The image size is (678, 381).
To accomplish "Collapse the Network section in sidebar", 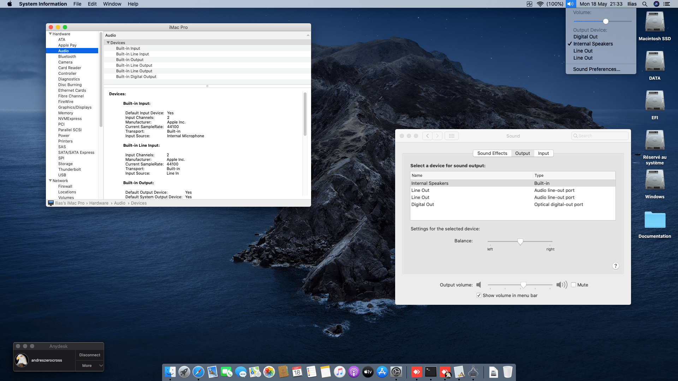I will click(50, 181).
